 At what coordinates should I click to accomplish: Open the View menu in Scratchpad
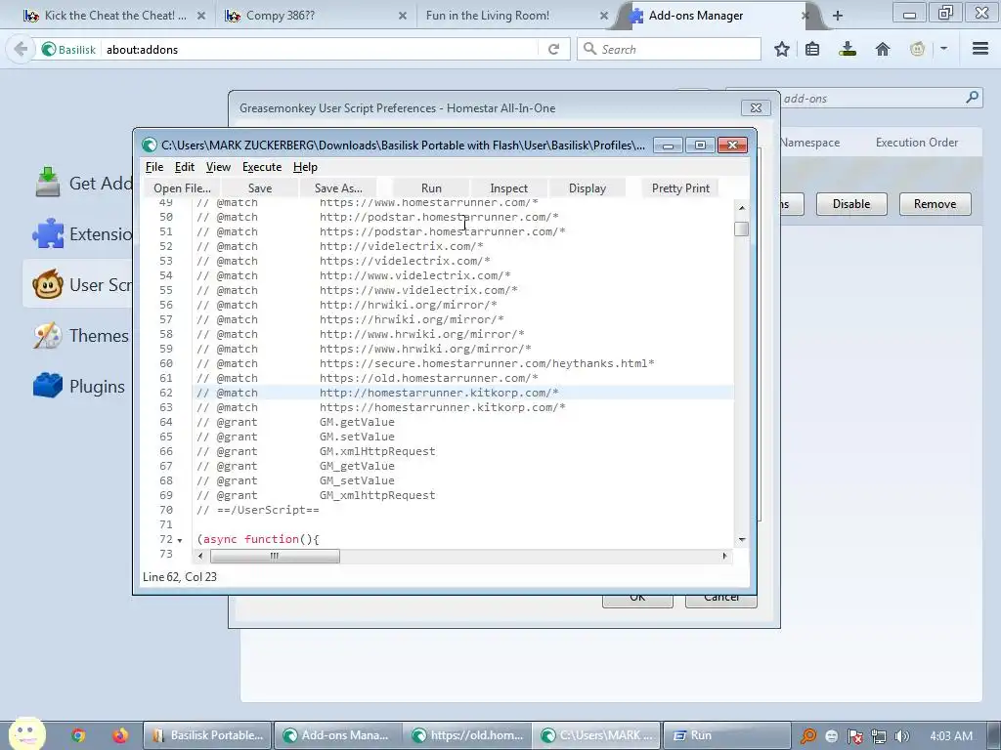[x=218, y=166]
